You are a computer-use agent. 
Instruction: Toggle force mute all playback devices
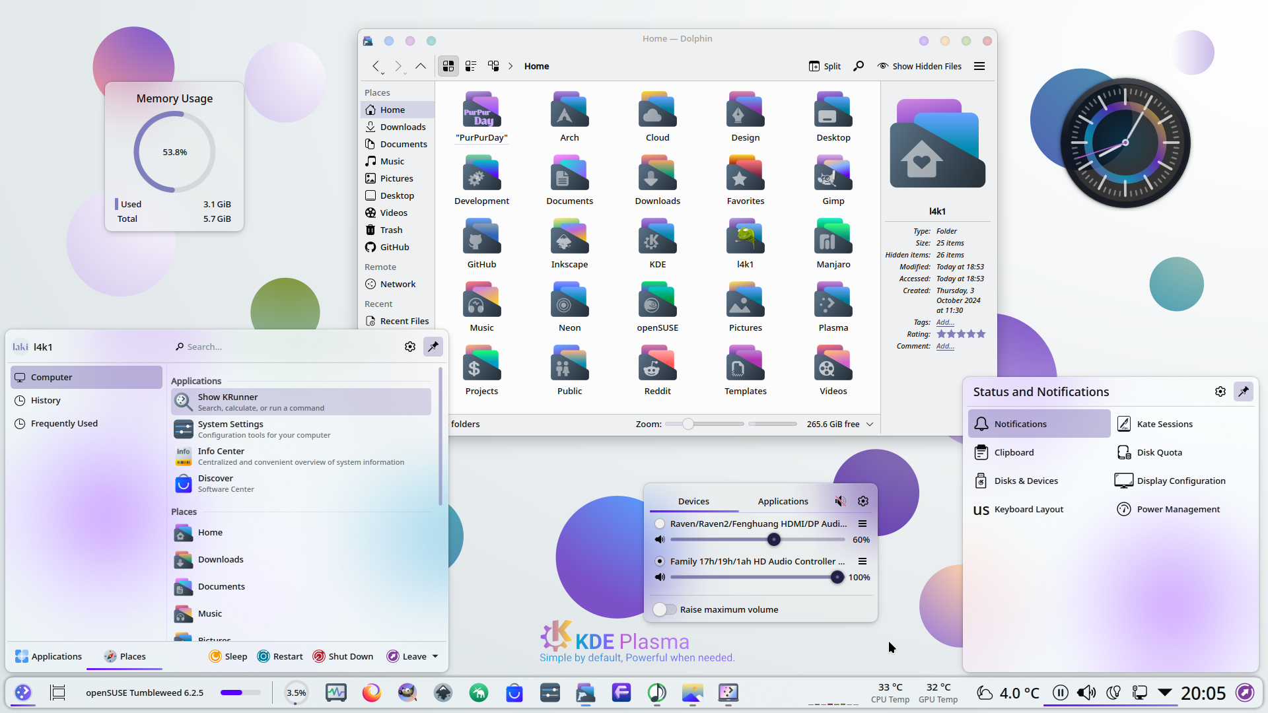[x=840, y=501]
